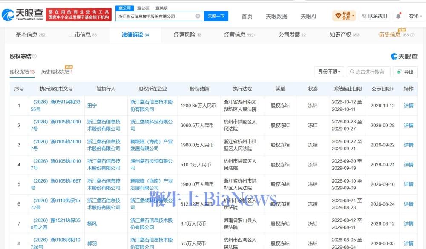The width and height of the screenshot is (426, 249).
Task: Open 杨风 in the 被执行人 column
Action: [x=92, y=224]
